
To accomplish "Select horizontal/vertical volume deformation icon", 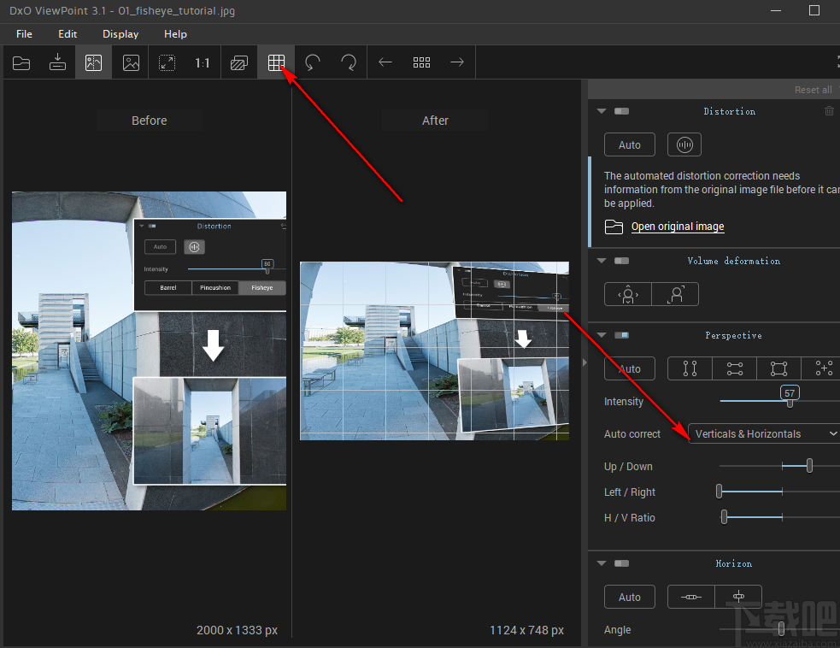I will (628, 294).
